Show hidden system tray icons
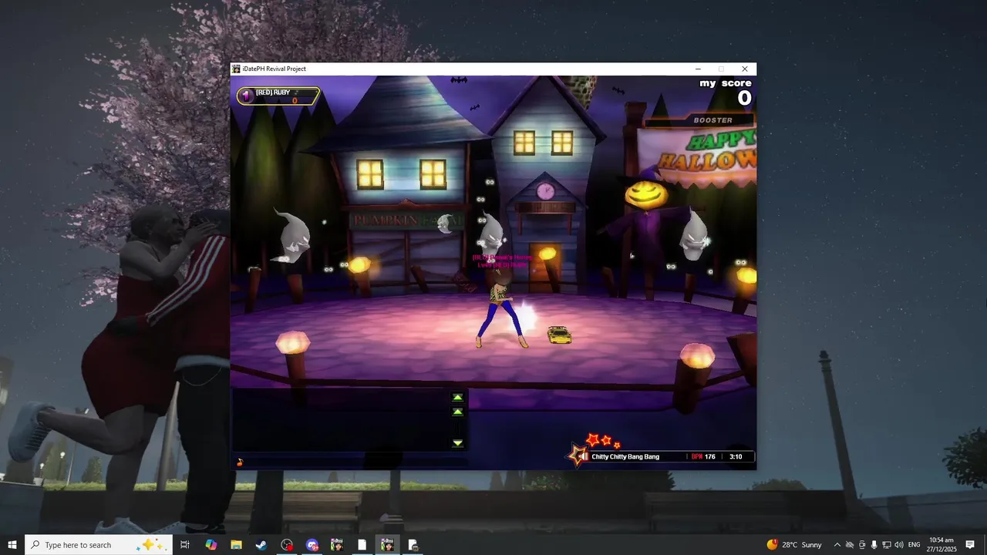 pyautogui.click(x=837, y=545)
